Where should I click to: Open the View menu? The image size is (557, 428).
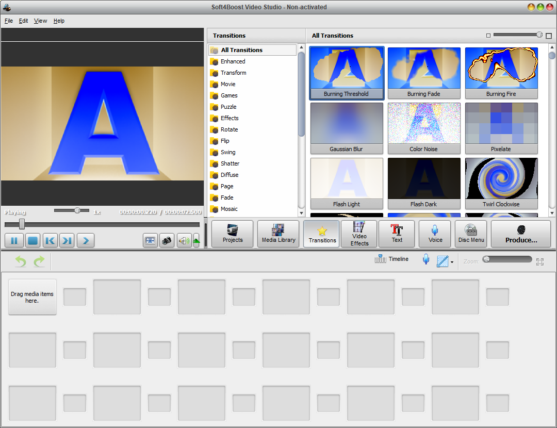(x=40, y=21)
